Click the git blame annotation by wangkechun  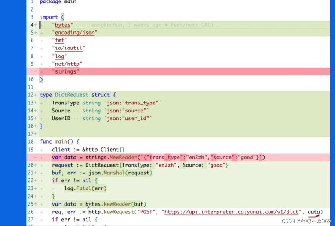click(x=155, y=25)
